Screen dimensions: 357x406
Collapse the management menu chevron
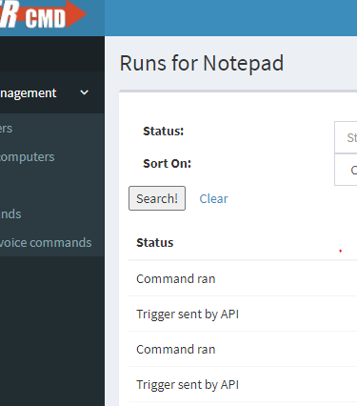tap(85, 92)
